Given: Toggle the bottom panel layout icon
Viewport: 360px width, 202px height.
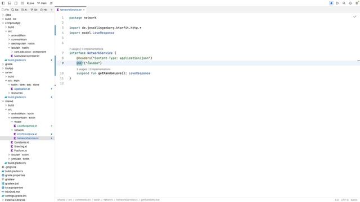Looking at the screenshot, I should pos(10,3).
